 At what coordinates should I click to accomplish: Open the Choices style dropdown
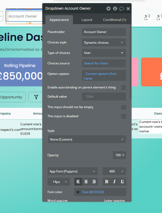point(104,42)
